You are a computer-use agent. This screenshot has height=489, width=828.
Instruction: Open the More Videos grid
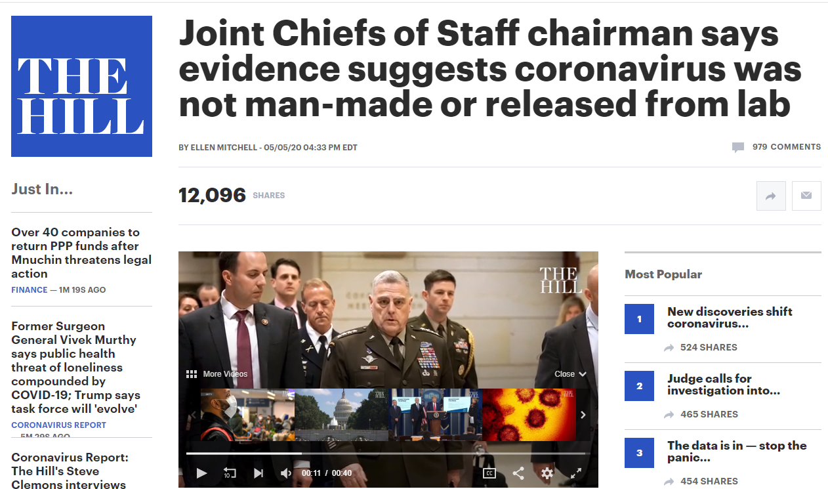[x=217, y=374]
